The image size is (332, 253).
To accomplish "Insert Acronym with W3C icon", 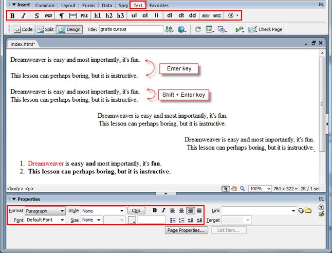I will coord(217,15).
